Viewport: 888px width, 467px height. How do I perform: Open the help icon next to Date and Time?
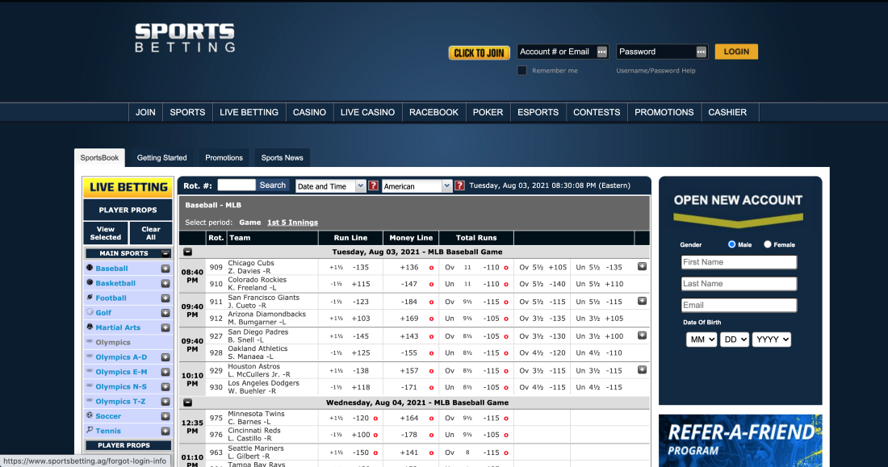373,186
